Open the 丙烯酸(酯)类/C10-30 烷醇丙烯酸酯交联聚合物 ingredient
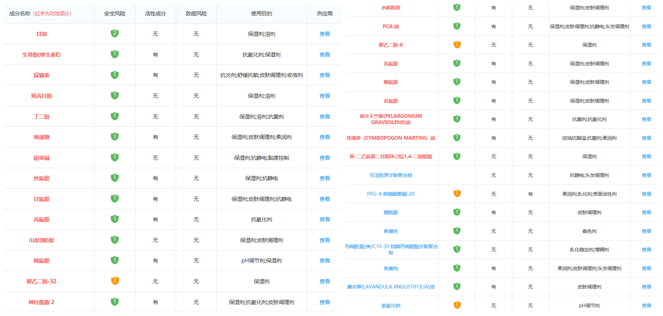Image resolution: width=663 pixels, height=316 pixels. click(391, 249)
